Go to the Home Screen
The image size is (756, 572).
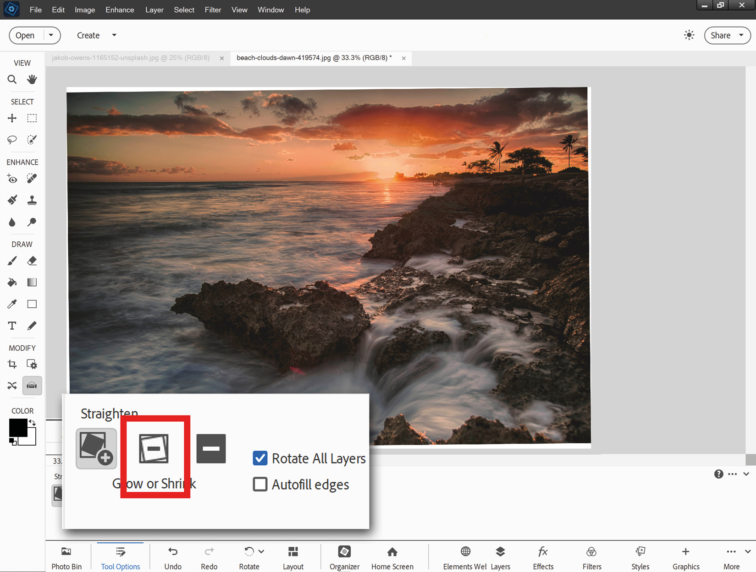[392, 557]
